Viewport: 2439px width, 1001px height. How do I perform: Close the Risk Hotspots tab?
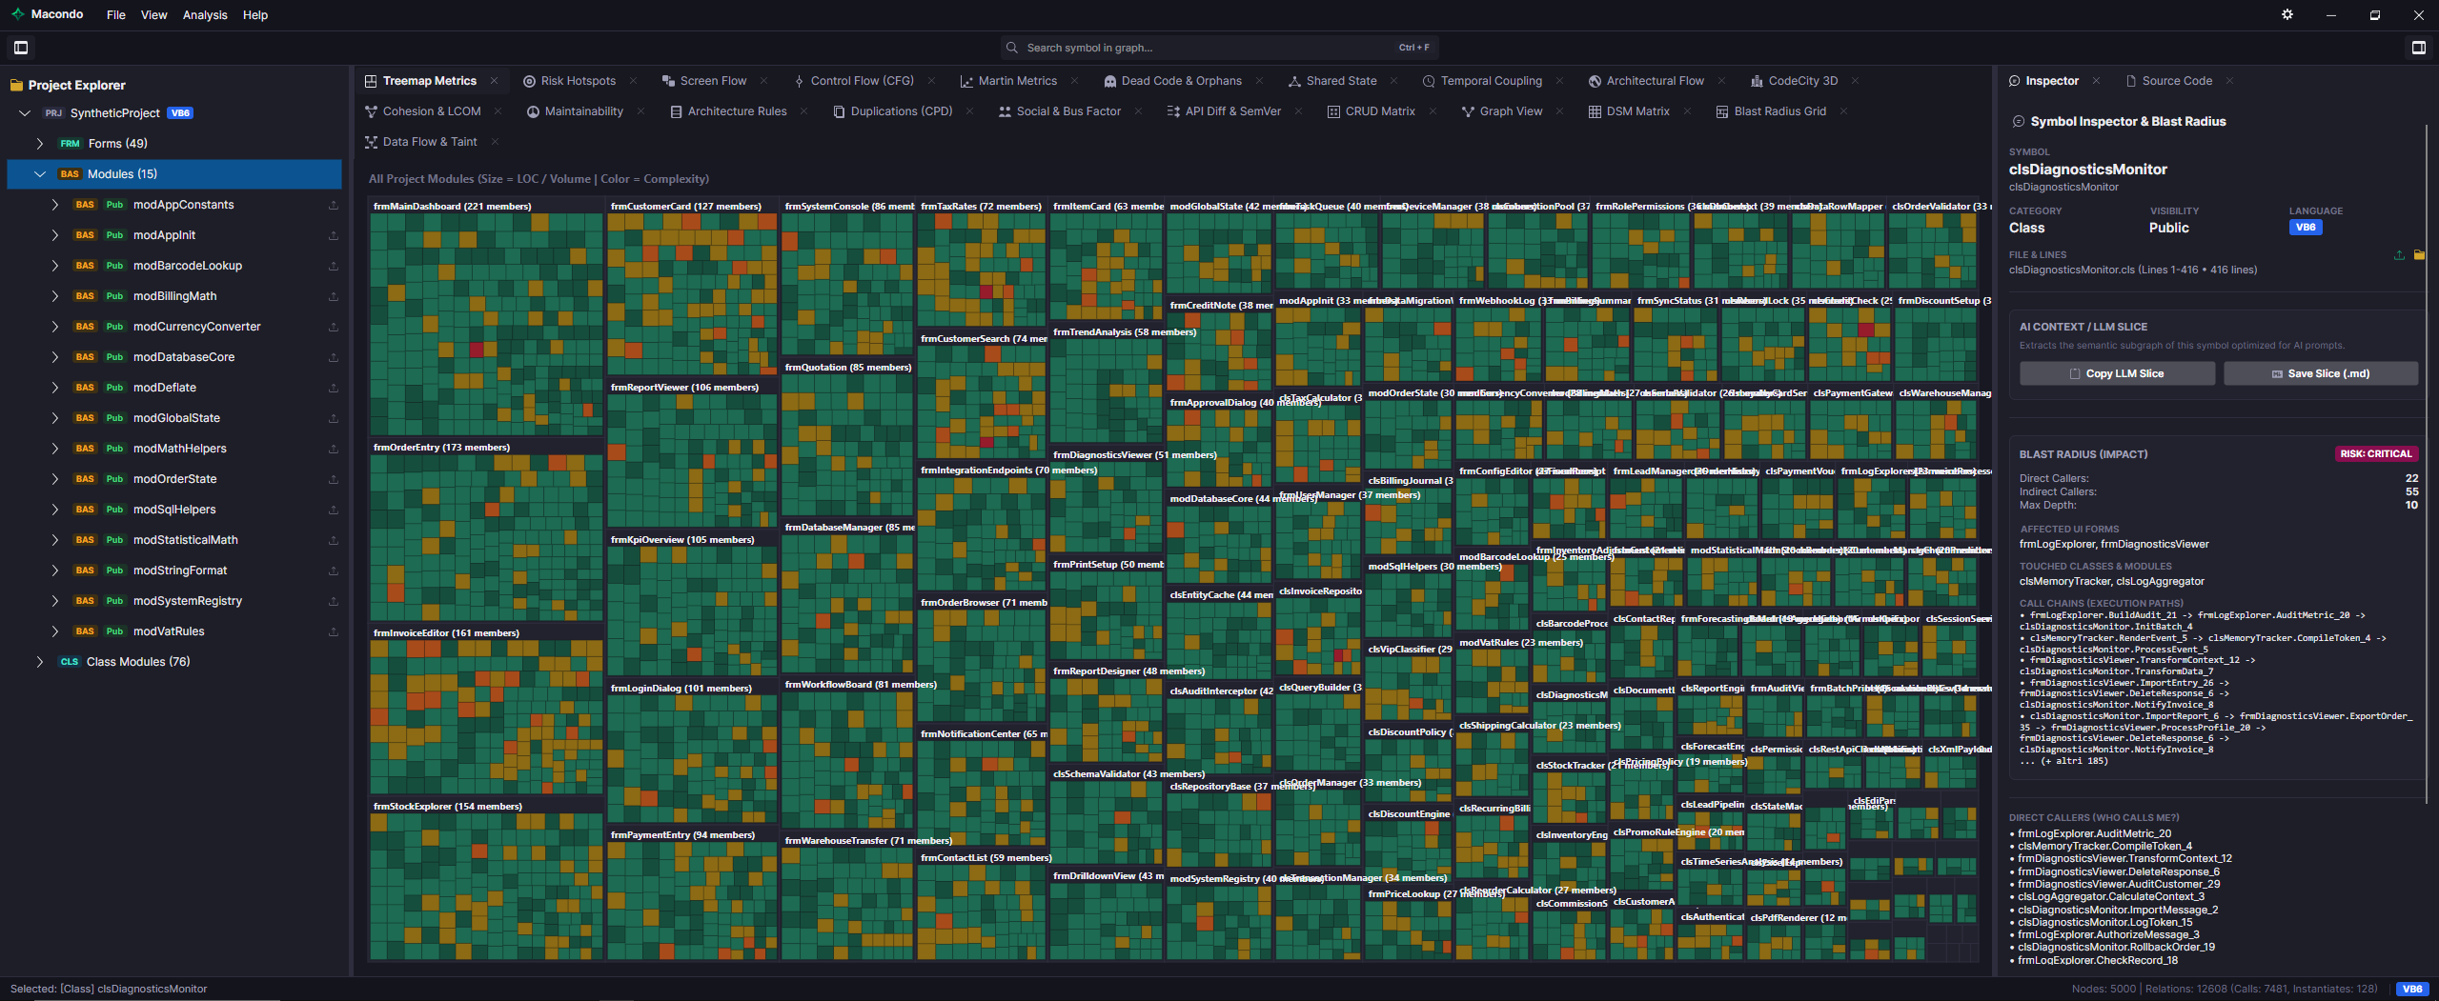pos(634,81)
